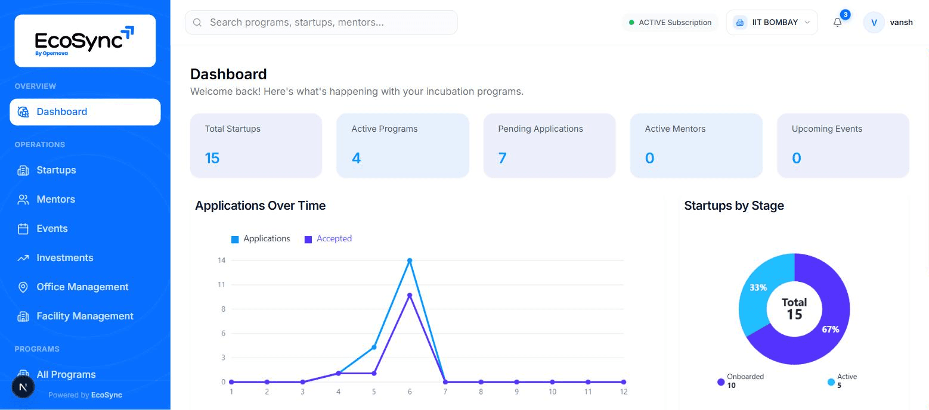The image size is (929, 410).
Task: Click the notification count badge 3
Action: pos(845,15)
